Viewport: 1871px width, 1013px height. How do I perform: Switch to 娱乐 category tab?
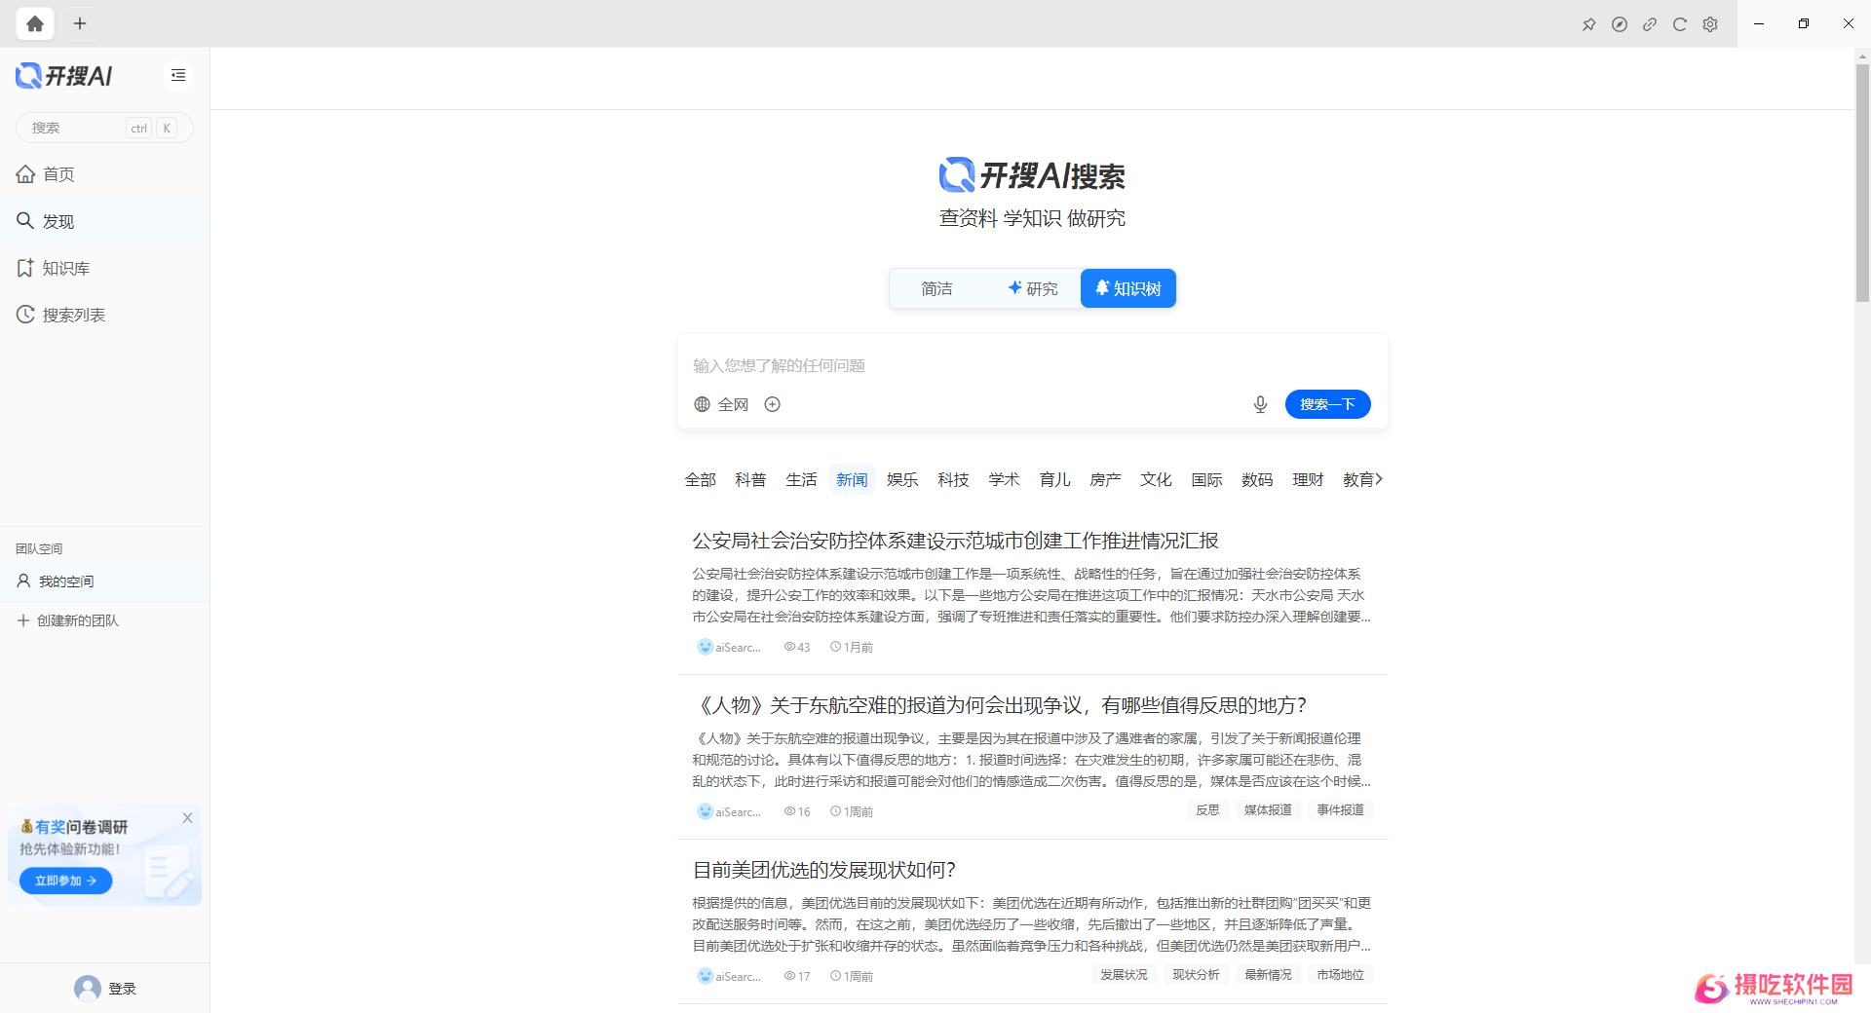(902, 479)
